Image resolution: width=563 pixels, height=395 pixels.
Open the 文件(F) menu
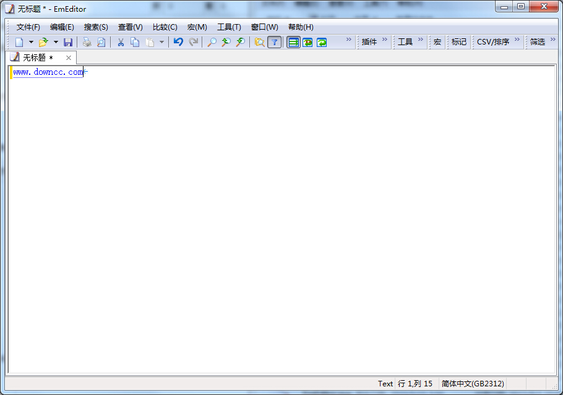pyautogui.click(x=28, y=27)
